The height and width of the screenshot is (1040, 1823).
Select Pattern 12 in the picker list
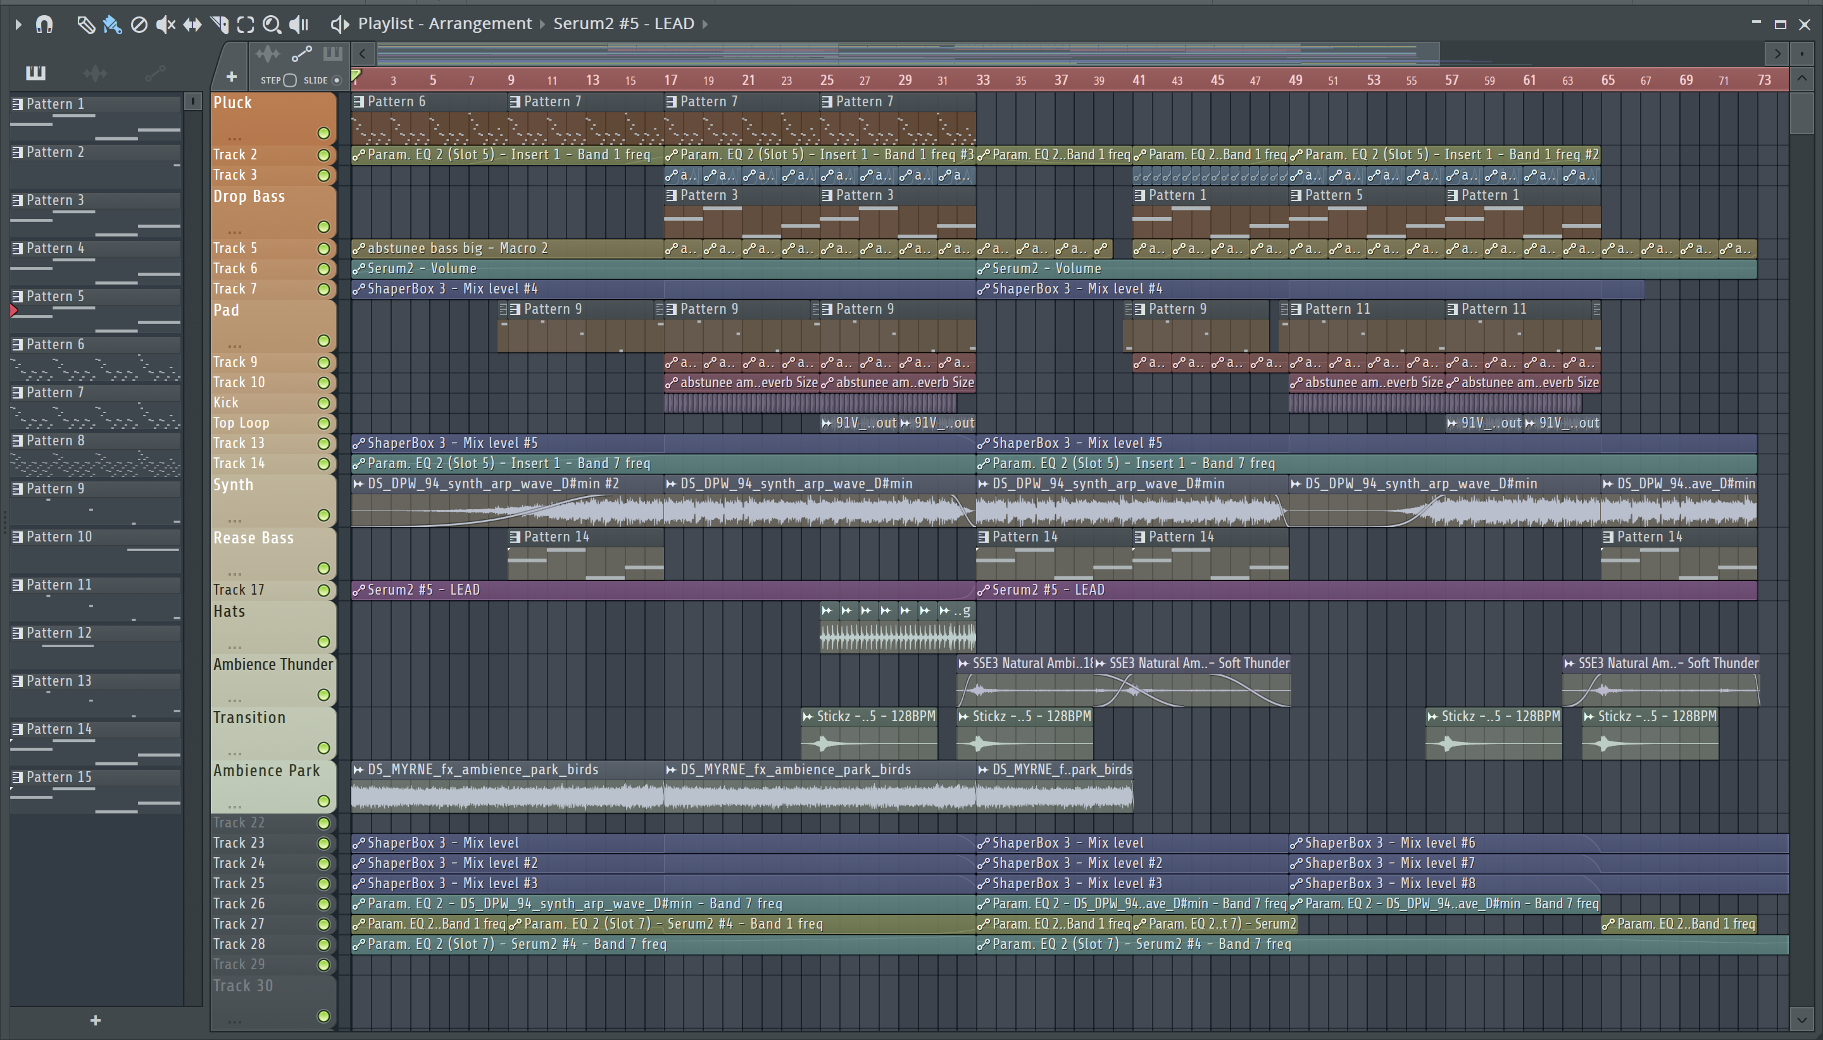pos(59,634)
